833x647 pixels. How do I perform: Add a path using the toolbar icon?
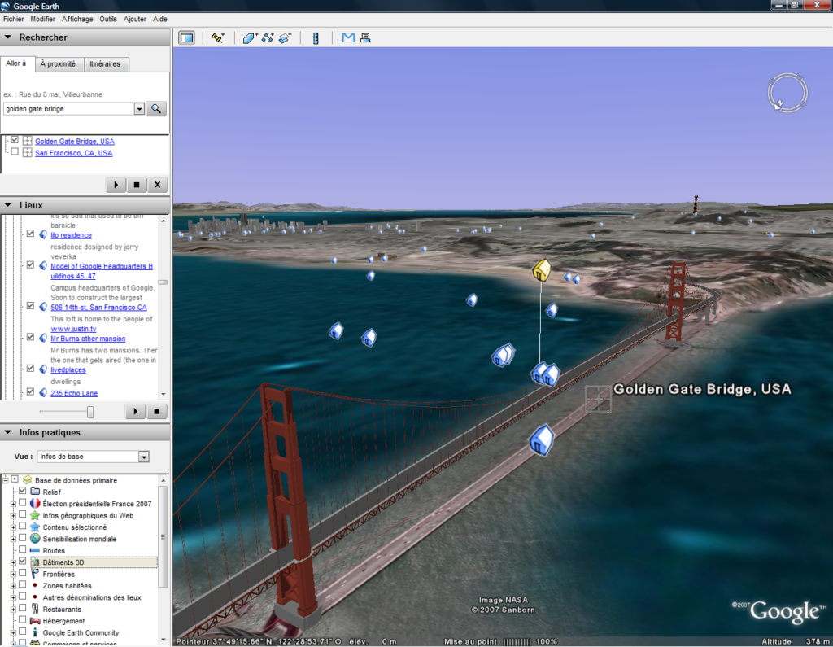[x=268, y=37]
